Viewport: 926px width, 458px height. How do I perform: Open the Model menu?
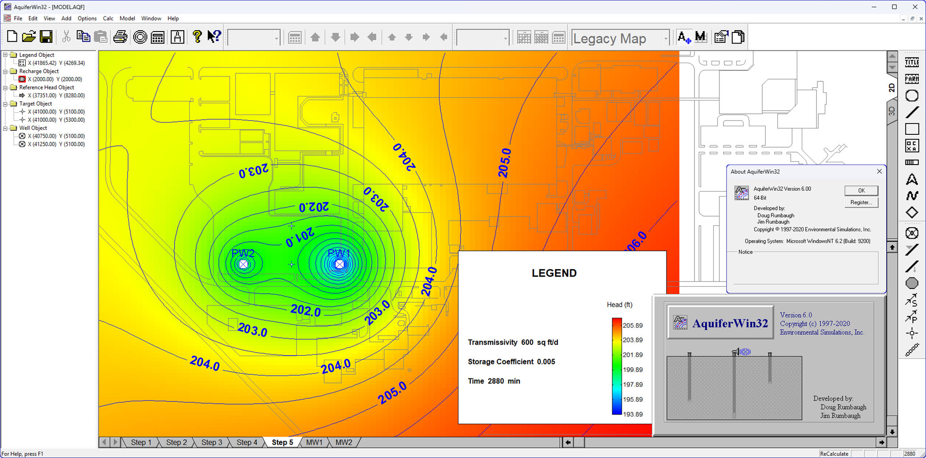pyautogui.click(x=127, y=18)
